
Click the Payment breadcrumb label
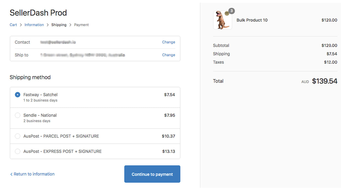[x=81, y=25]
